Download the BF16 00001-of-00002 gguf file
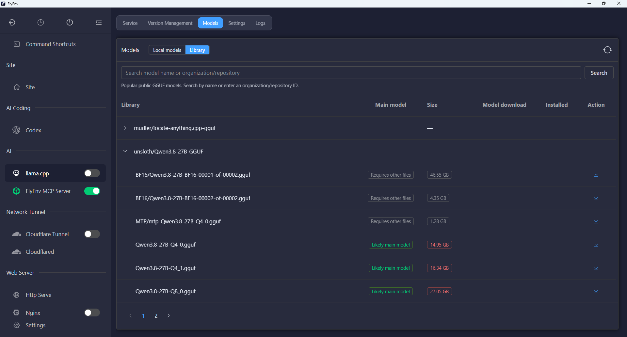This screenshot has height=337, width=627. click(596, 175)
